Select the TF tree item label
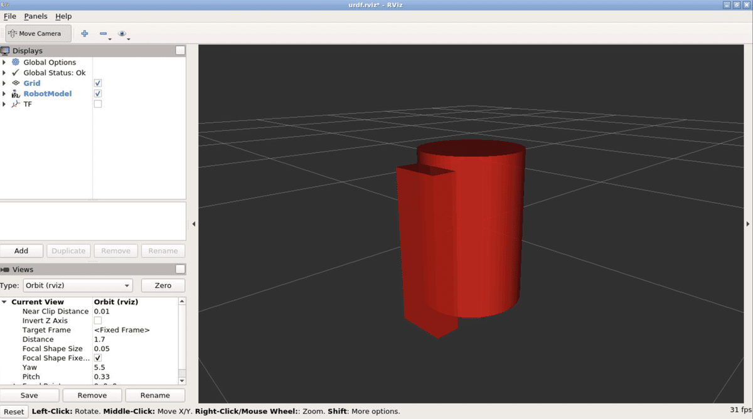753x419 pixels. point(28,104)
